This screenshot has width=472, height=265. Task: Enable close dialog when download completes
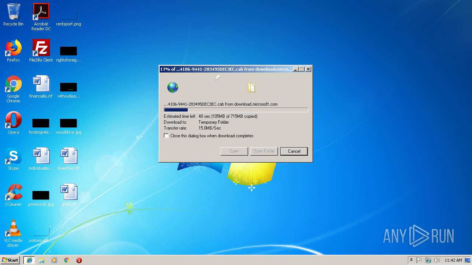click(166, 136)
